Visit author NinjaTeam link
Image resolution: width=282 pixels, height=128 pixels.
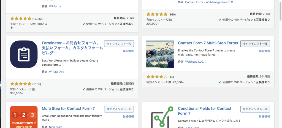[56, 127]
